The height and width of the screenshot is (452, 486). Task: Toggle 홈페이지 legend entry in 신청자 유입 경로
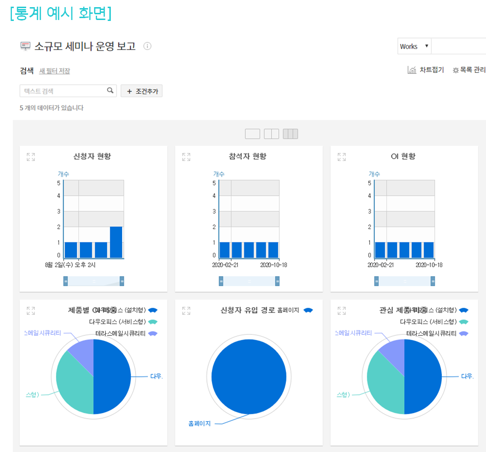click(295, 311)
